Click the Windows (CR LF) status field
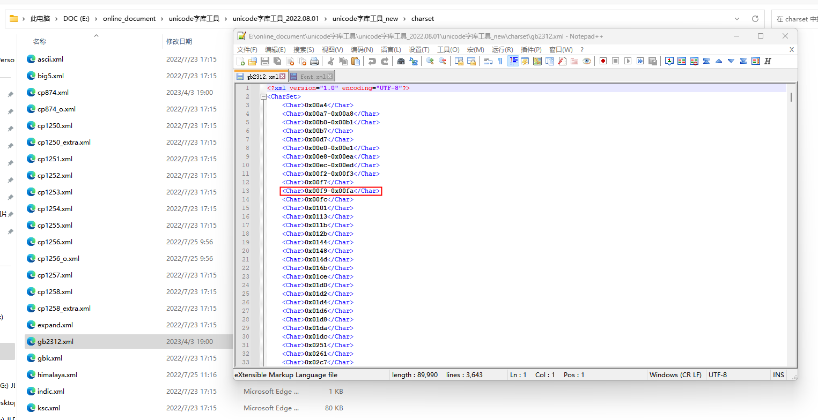The height and width of the screenshot is (420, 818). tap(675, 375)
